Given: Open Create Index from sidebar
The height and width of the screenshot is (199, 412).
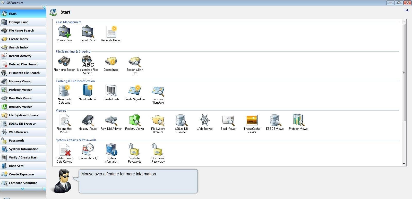Looking at the screenshot, I should point(23,39).
